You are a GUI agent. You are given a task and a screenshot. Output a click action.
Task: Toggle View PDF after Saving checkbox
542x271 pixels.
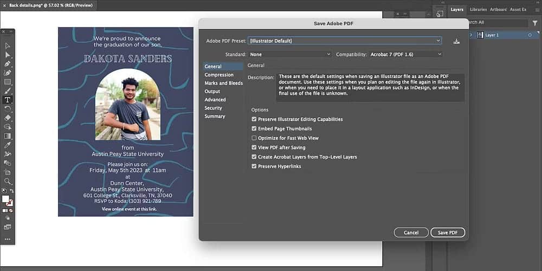click(254, 147)
